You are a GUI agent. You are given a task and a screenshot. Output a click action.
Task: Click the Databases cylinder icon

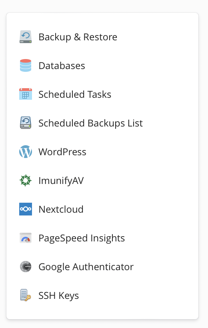pyautogui.click(x=26, y=65)
